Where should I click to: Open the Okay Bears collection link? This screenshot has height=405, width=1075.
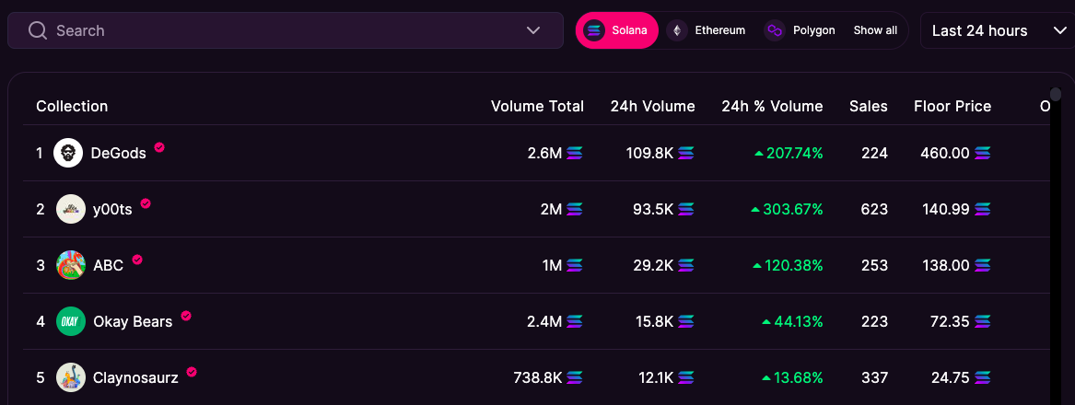pos(133,321)
